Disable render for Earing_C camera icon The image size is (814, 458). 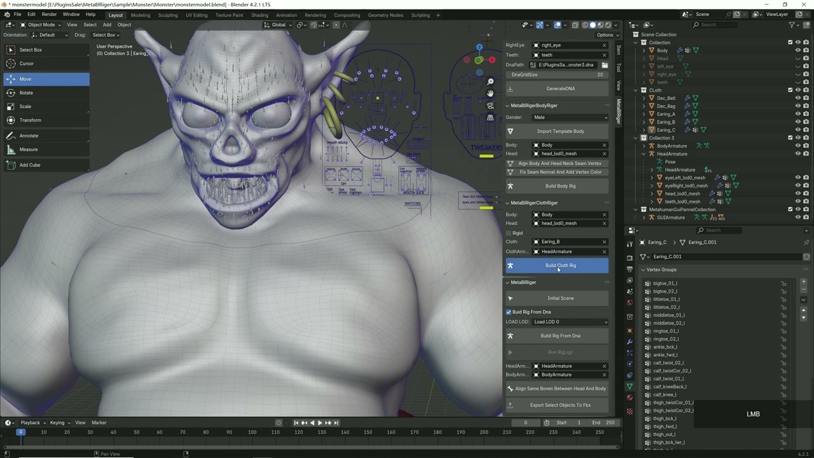point(806,130)
